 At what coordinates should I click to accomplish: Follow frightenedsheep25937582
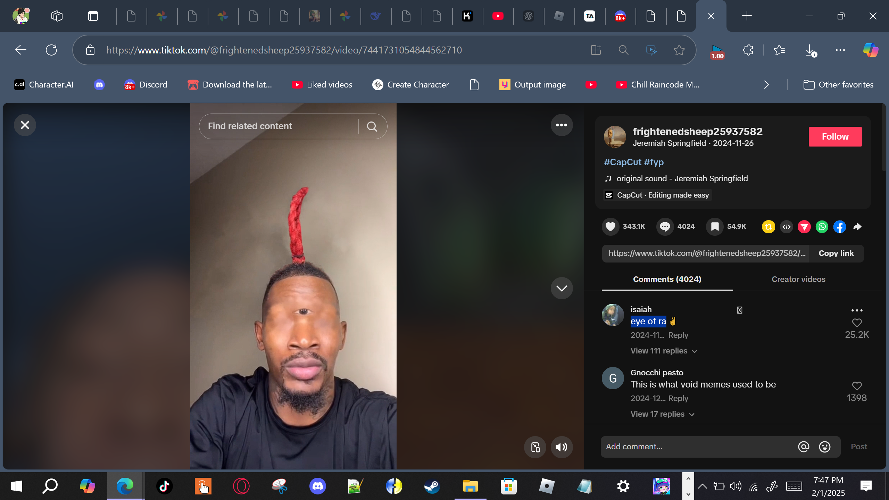[x=835, y=136]
